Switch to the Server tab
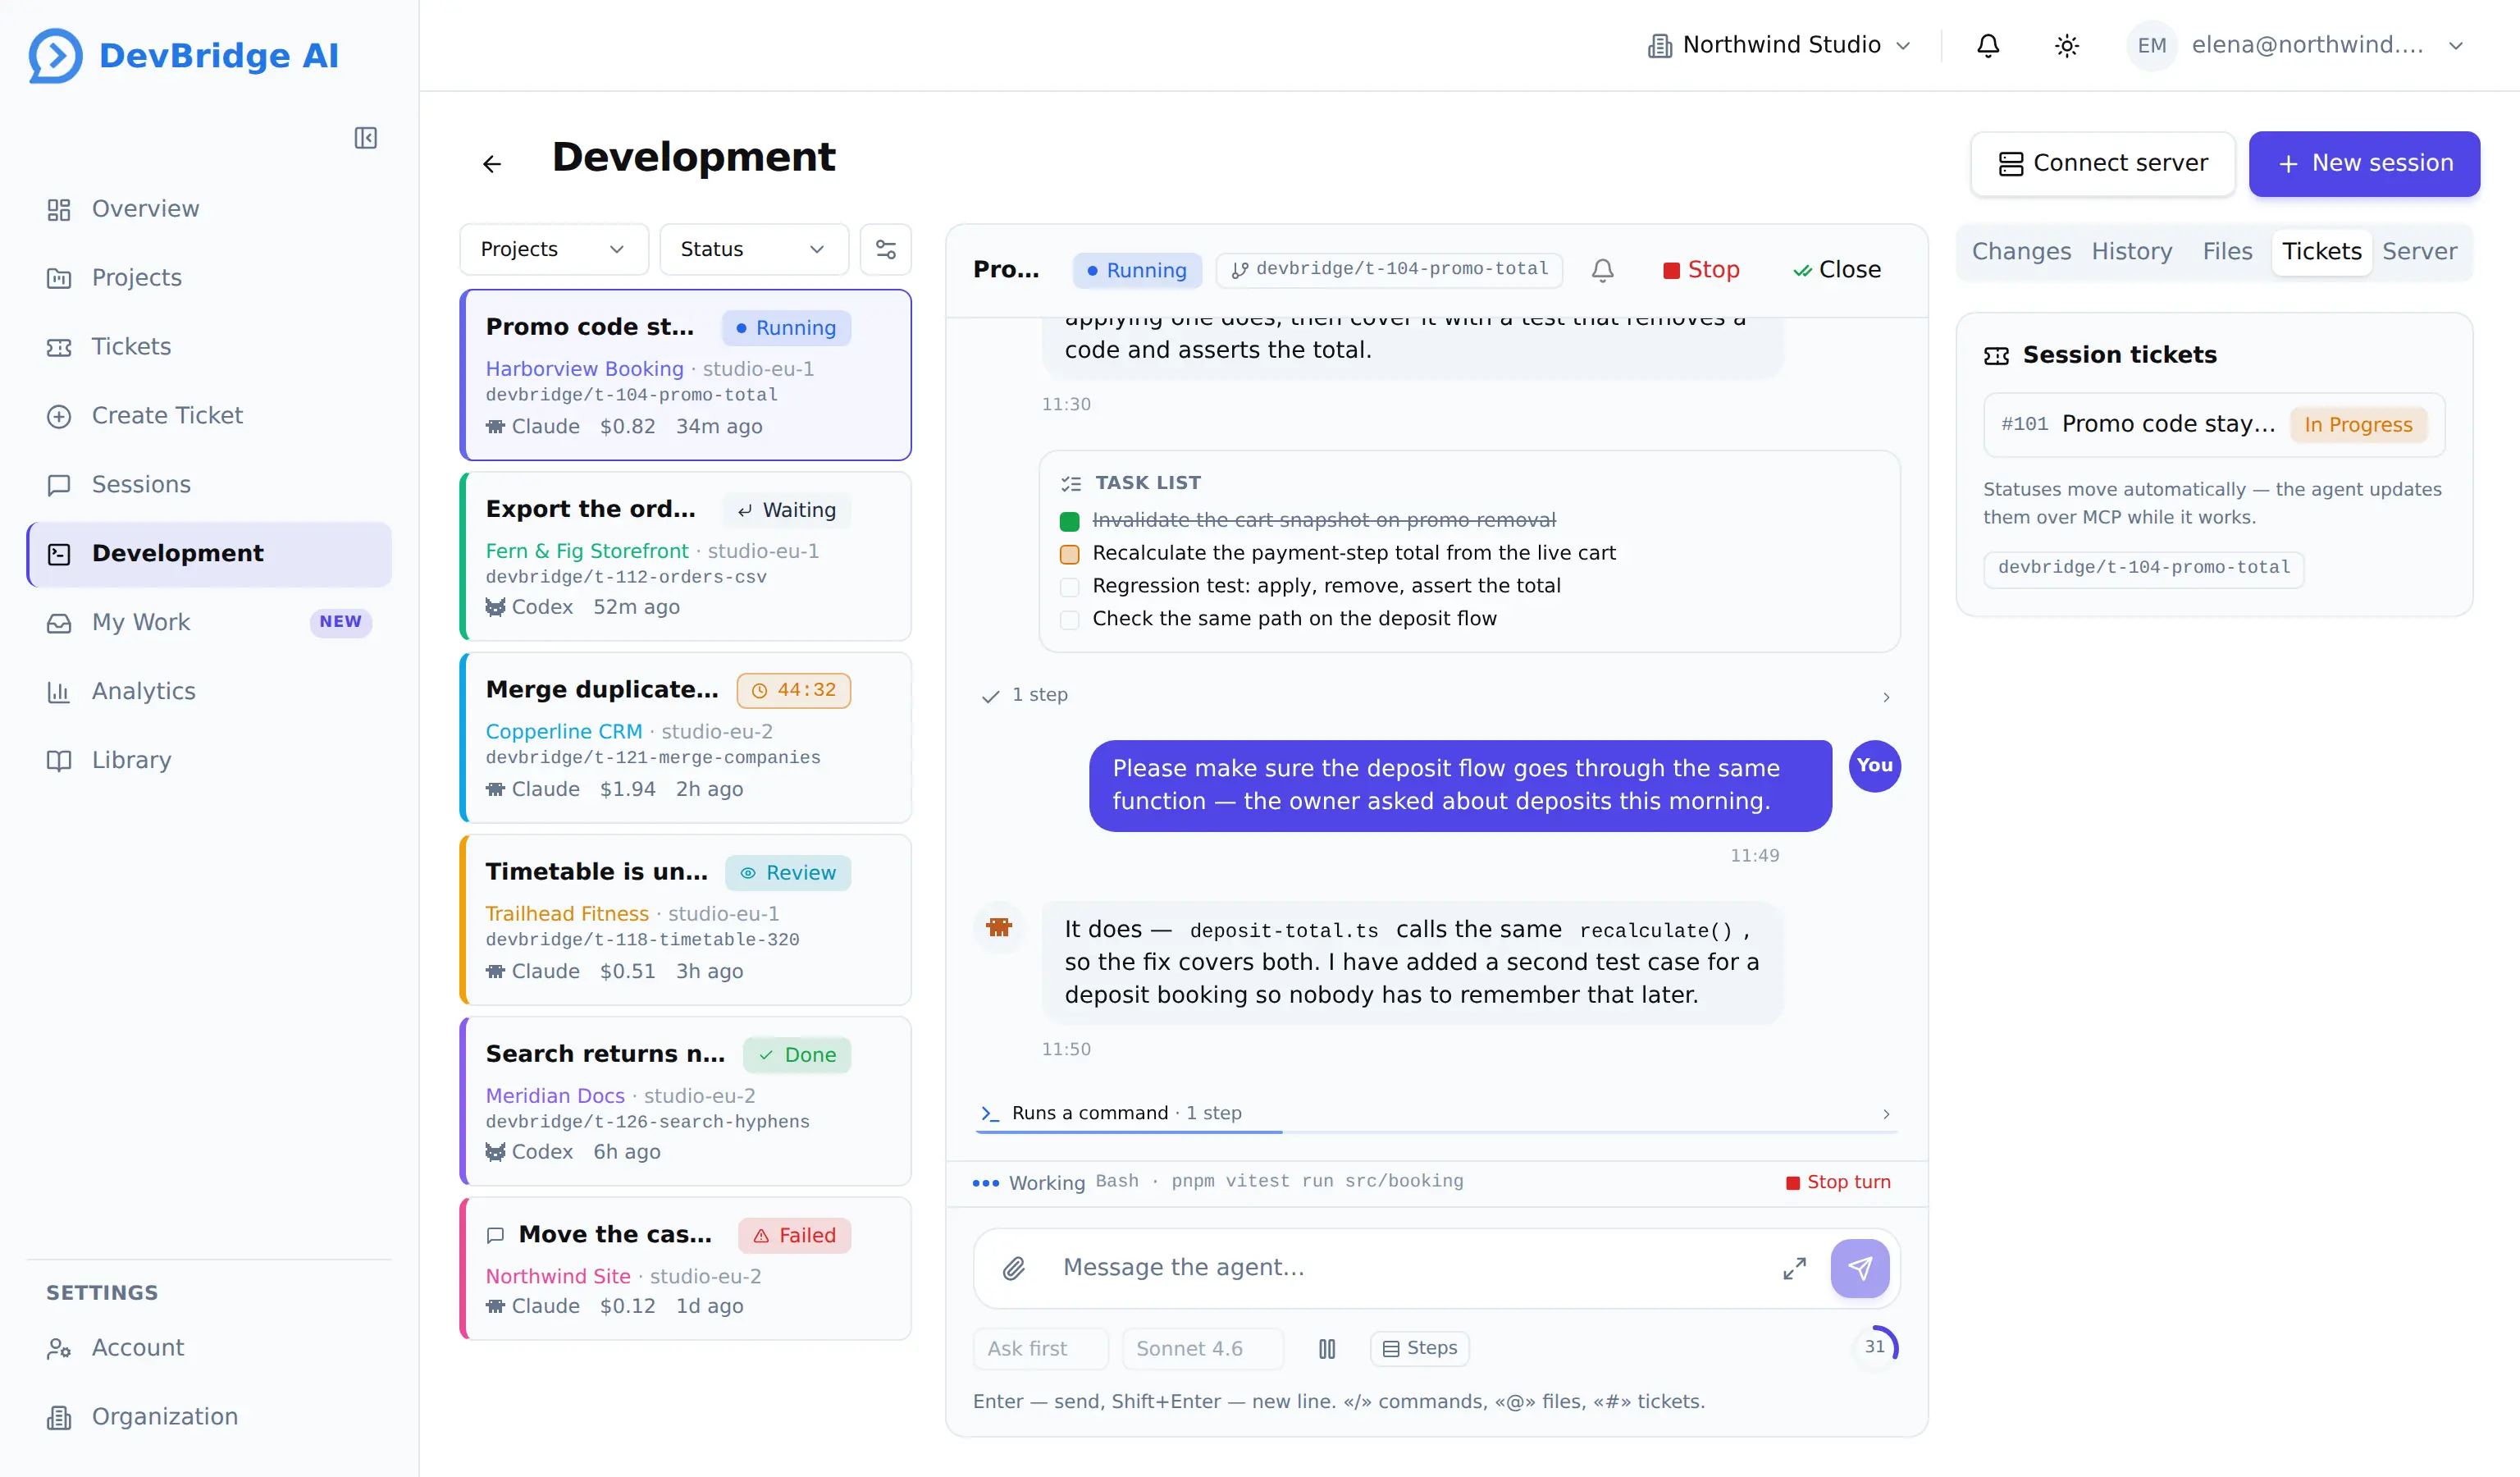This screenshot has height=1477, width=2520. tap(2419, 252)
